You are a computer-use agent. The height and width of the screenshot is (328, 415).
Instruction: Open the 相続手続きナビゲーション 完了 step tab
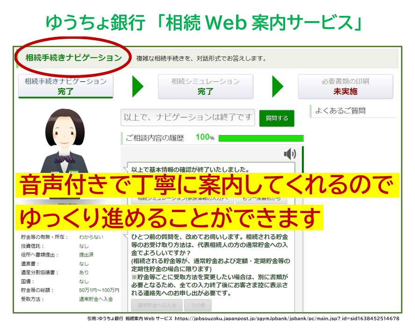[65, 86]
